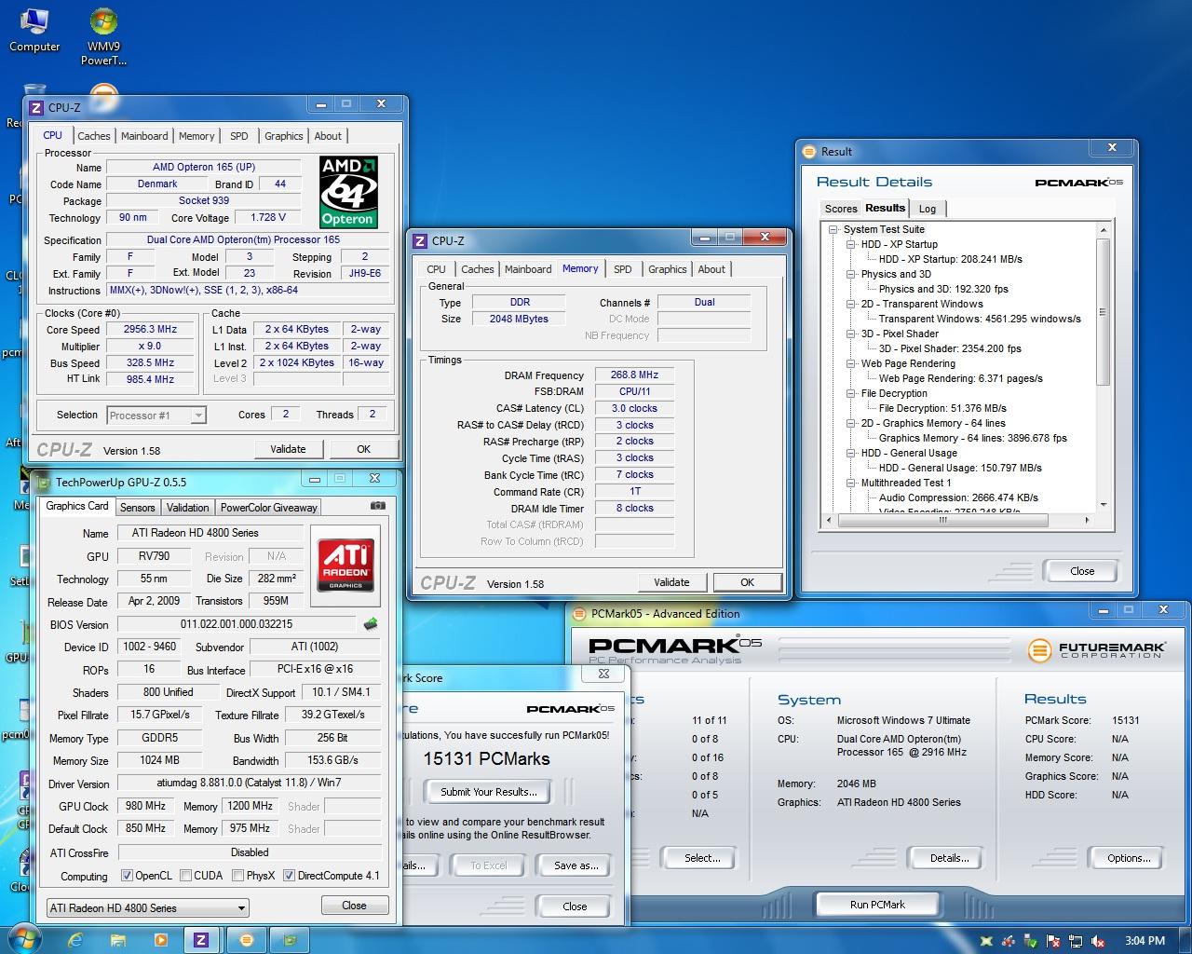
Task: Collapse the HDD - XP Startup node
Action: pos(850,244)
